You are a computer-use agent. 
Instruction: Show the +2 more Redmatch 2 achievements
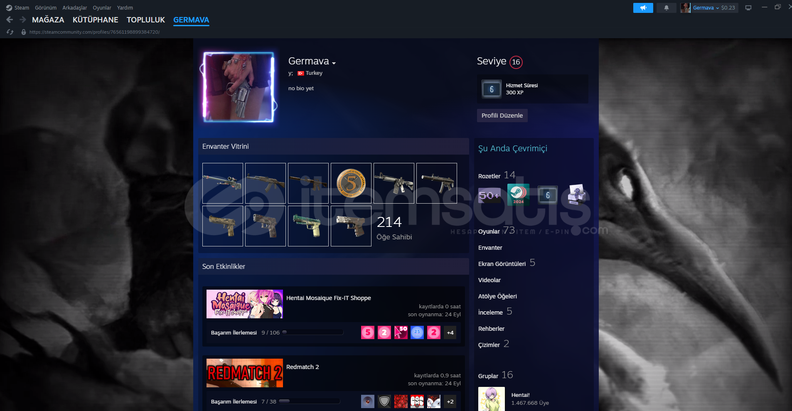click(450, 401)
